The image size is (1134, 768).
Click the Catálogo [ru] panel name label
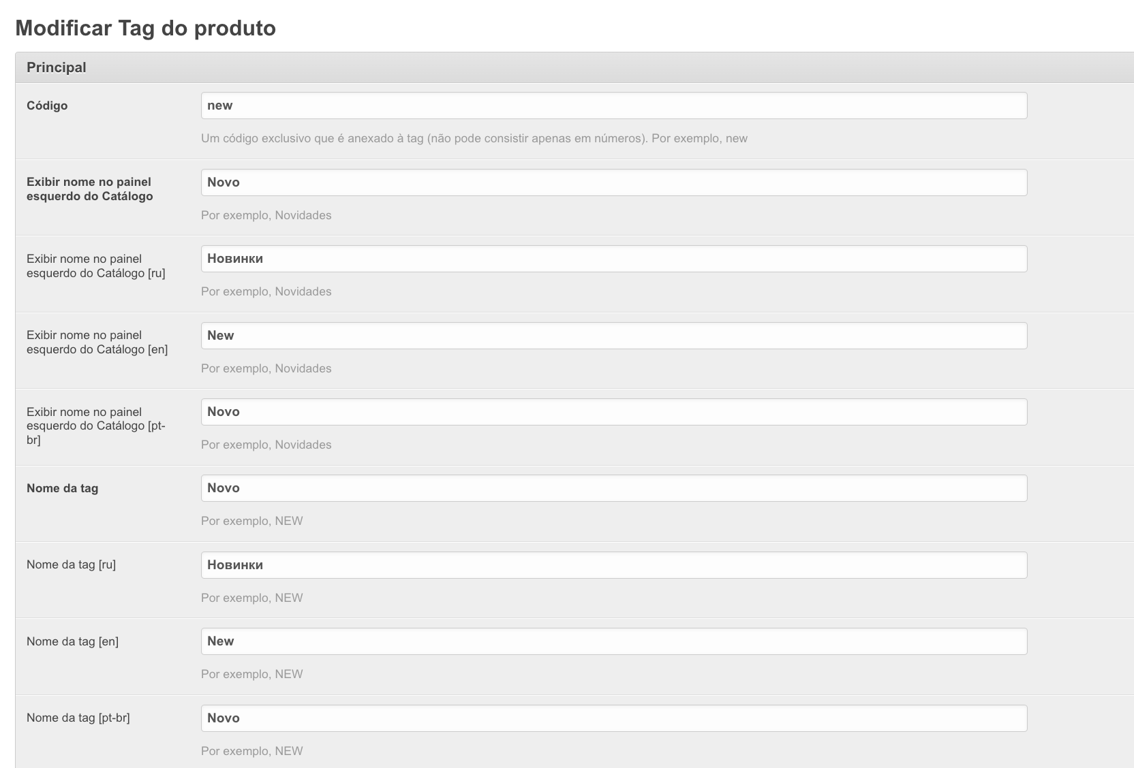[x=95, y=266]
